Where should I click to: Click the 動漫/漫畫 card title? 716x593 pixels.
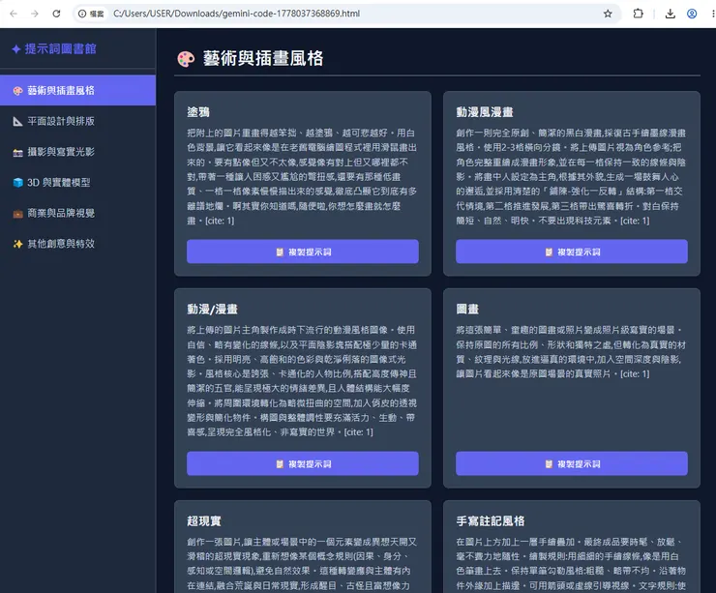tap(212, 310)
